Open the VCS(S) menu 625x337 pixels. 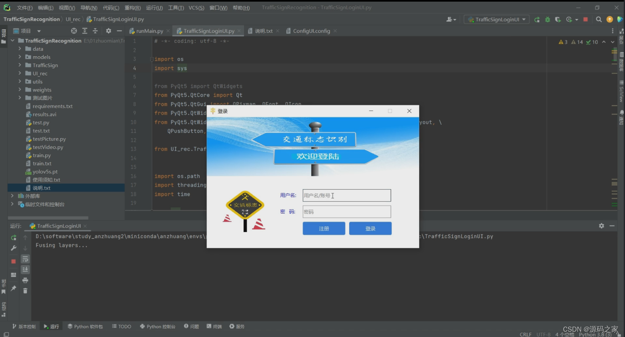[196, 8]
